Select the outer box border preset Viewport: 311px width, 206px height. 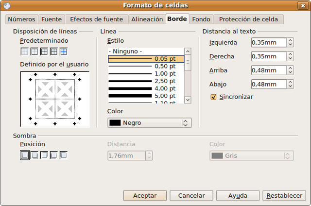(x=34, y=51)
